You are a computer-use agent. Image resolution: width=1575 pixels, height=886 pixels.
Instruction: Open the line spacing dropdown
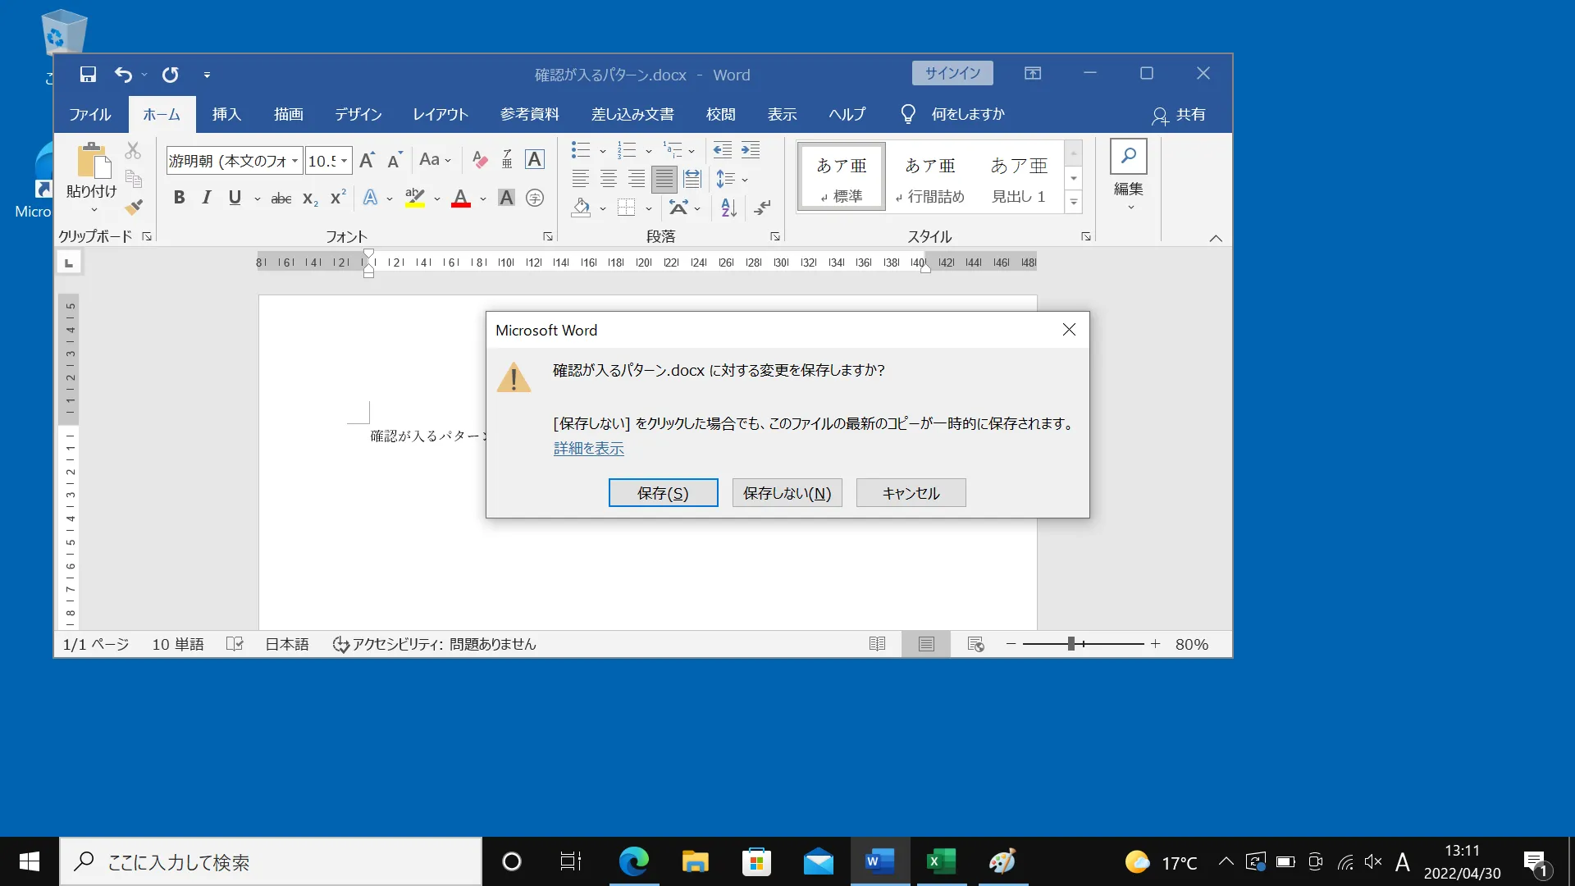(x=733, y=179)
